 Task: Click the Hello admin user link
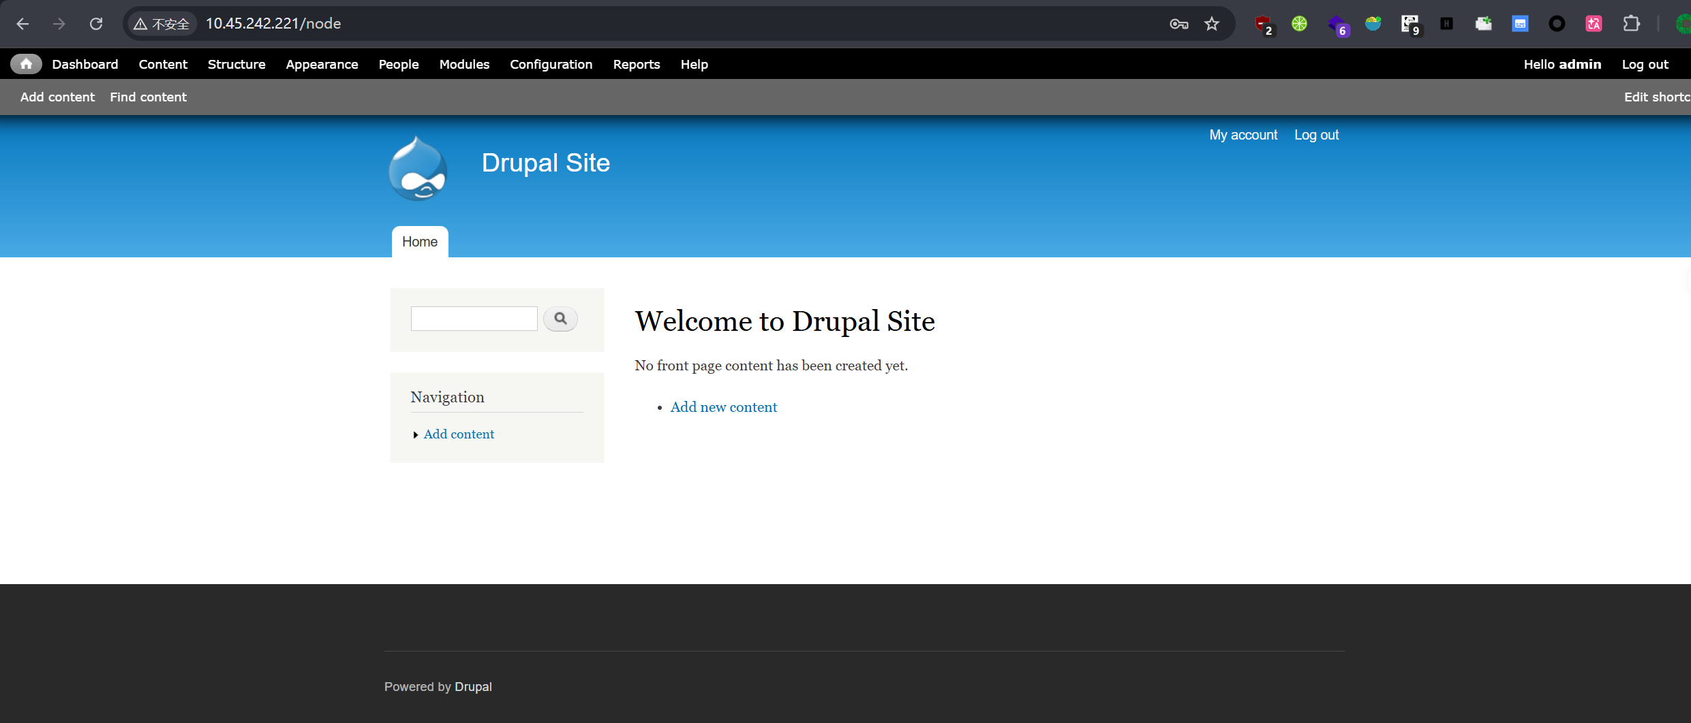coord(1562,64)
